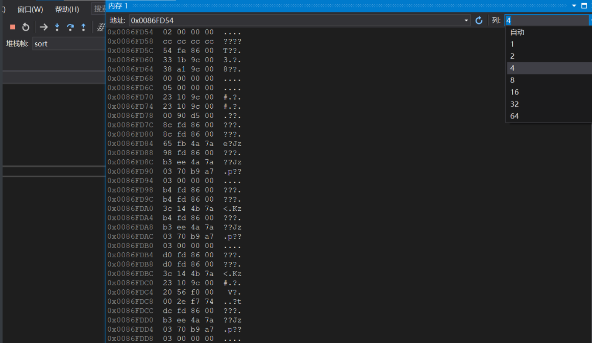Screen dimensions: 592x343
Task: Select memory row 0x0086FD84
Action: [174, 143]
